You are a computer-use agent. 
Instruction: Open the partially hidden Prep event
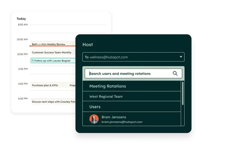pyautogui.click(x=72, y=85)
